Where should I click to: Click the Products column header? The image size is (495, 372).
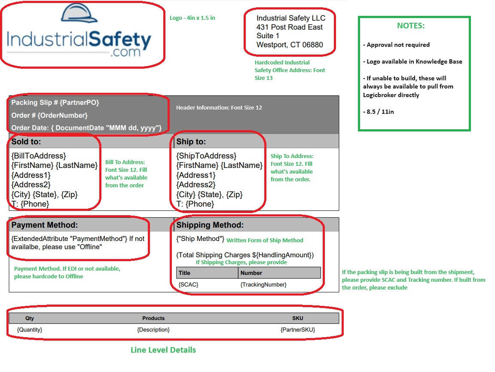click(153, 318)
